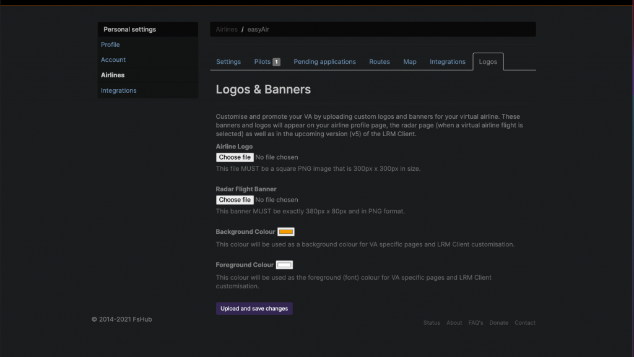The image size is (634, 357).
Task: Open the Background Colour picker swatch
Action: click(286, 232)
